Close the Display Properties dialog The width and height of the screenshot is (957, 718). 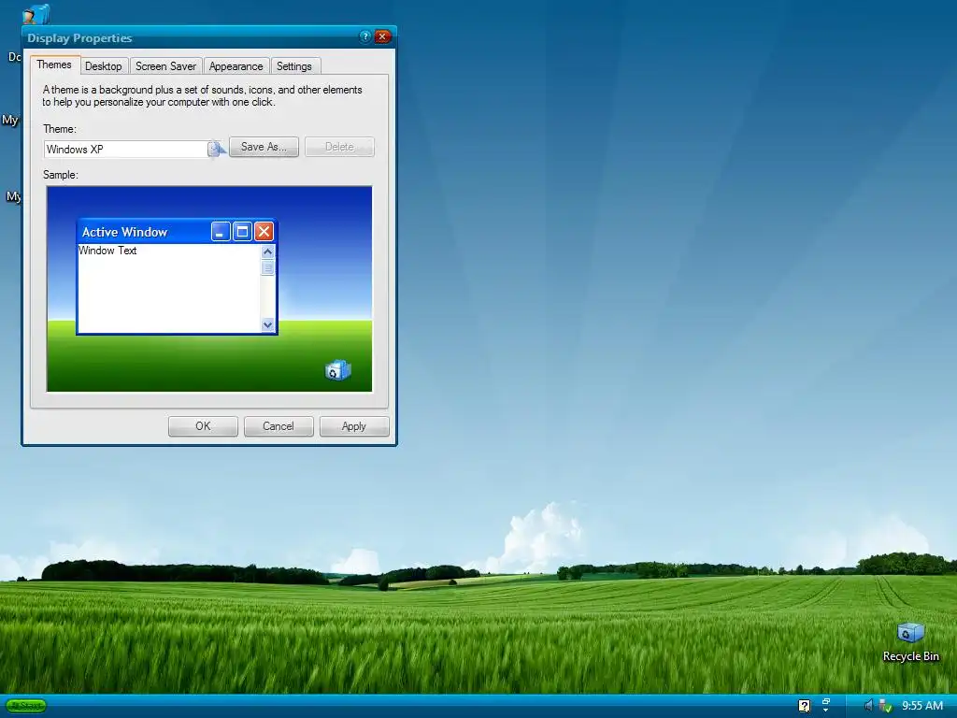coord(382,36)
